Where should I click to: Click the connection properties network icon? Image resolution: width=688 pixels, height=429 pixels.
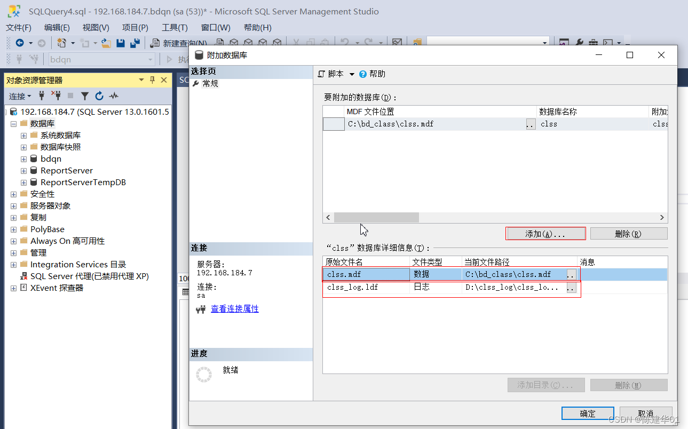click(x=201, y=309)
